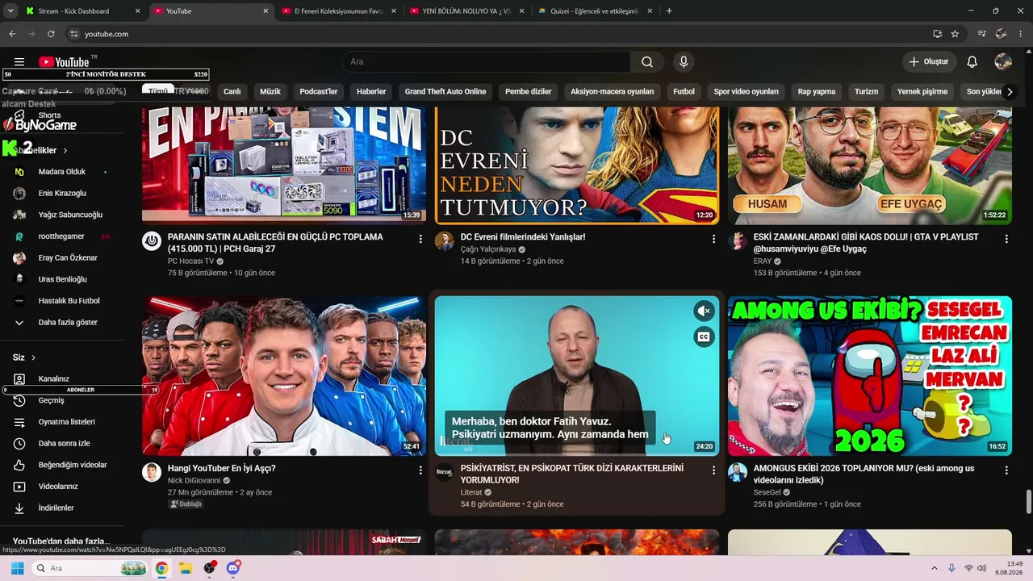Toggle captions on the video preview

point(704,337)
